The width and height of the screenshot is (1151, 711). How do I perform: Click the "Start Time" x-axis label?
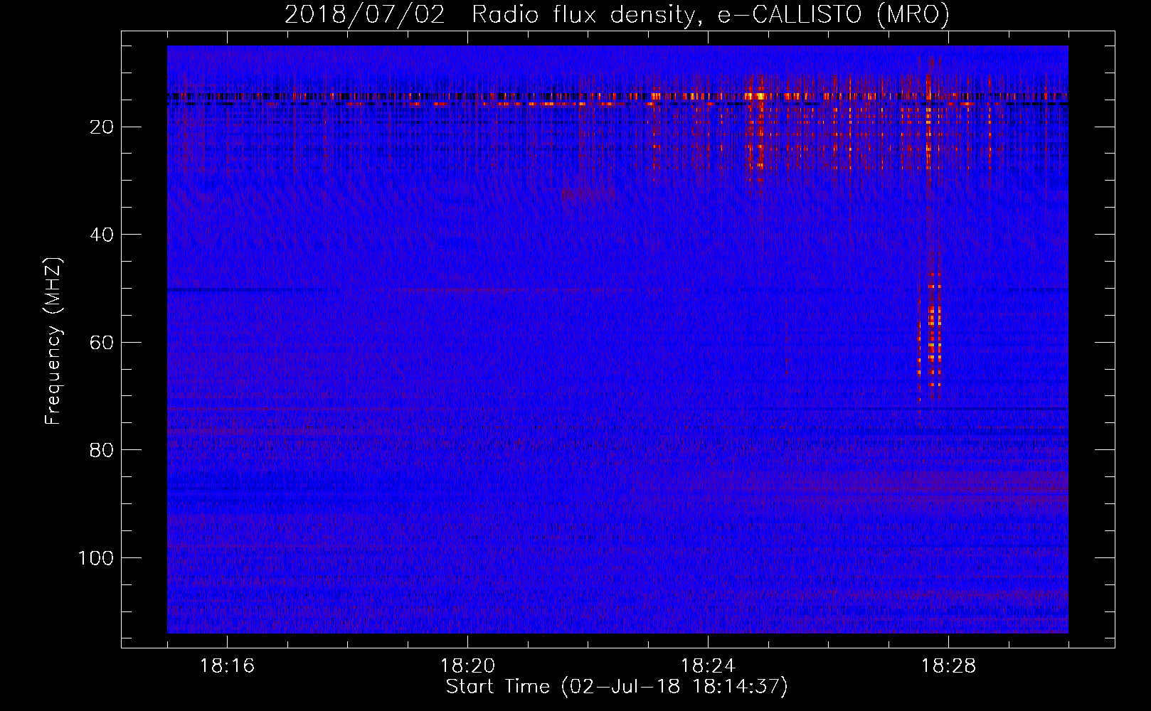coord(616,686)
